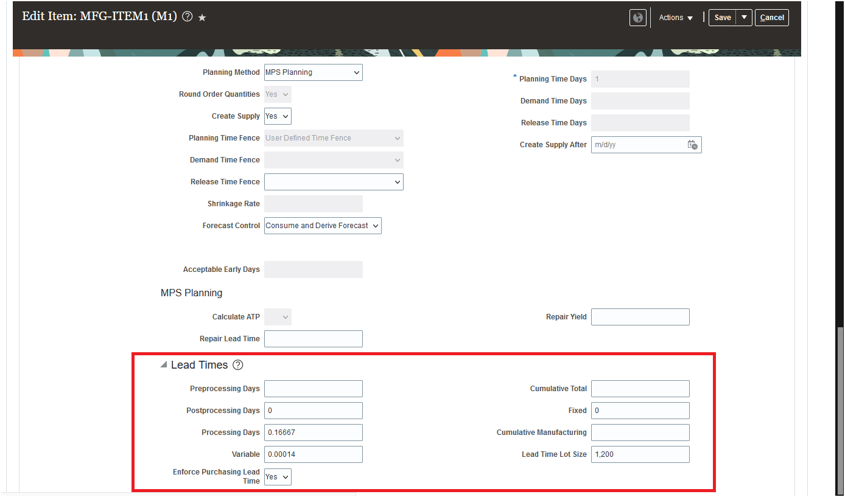Click the Postprocessing Days field

pyautogui.click(x=314, y=411)
